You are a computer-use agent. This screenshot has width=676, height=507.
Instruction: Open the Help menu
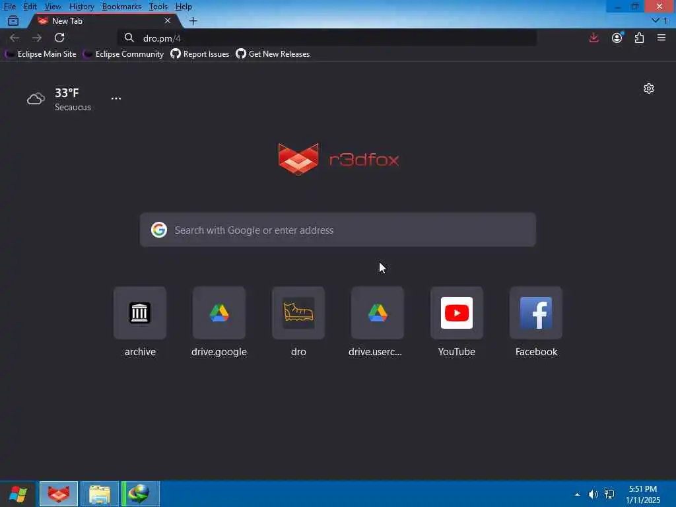(x=184, y=7)
